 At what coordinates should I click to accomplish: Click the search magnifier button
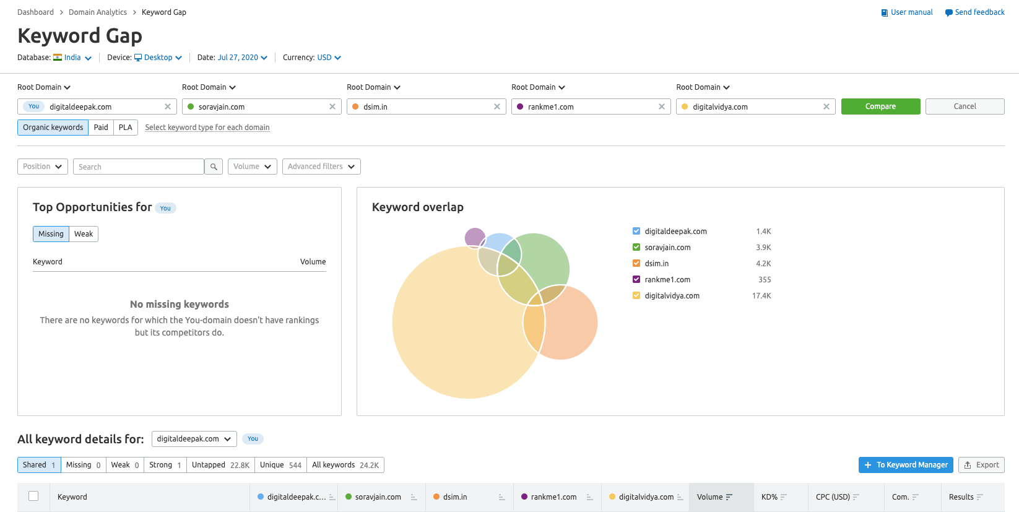point(214,167)
